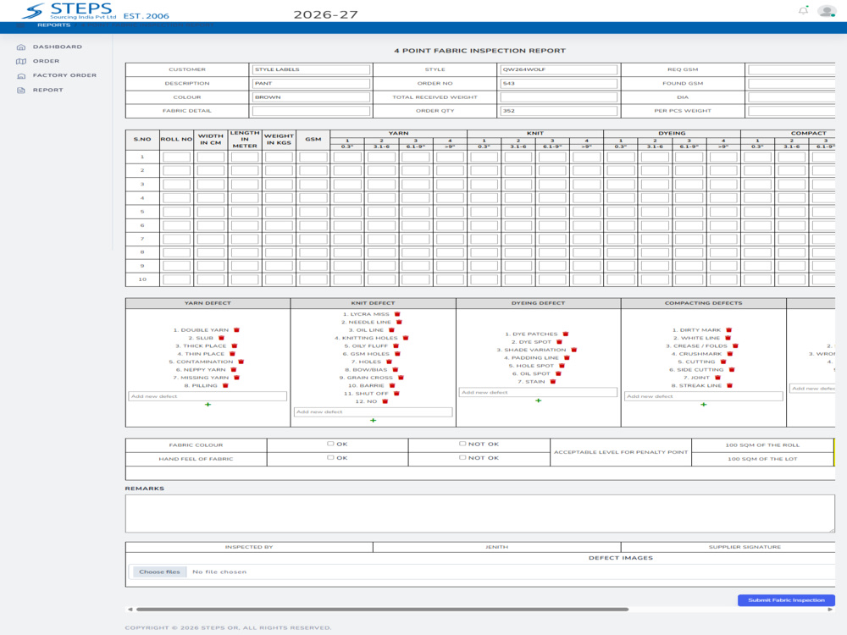Open the notifications bell icon
Image resolution: width=847 pixels, height=635 pixels.
coord(803,10)
